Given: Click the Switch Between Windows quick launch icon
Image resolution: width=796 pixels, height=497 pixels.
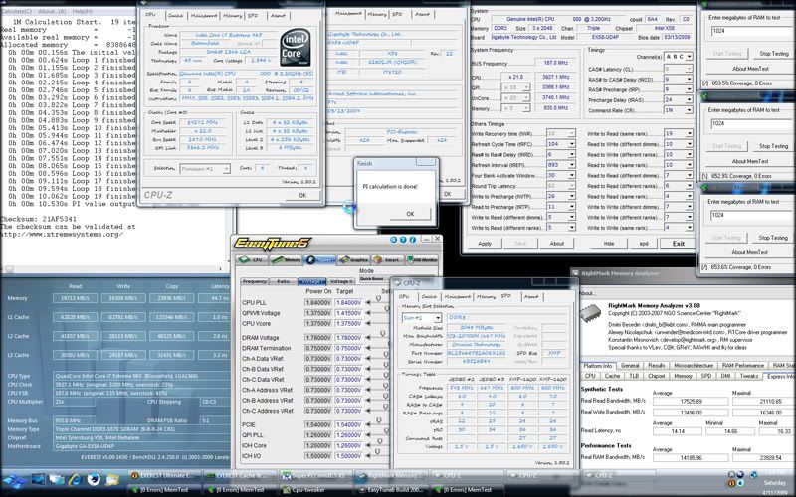Looking at the screenshot, I should click(57, 479).
